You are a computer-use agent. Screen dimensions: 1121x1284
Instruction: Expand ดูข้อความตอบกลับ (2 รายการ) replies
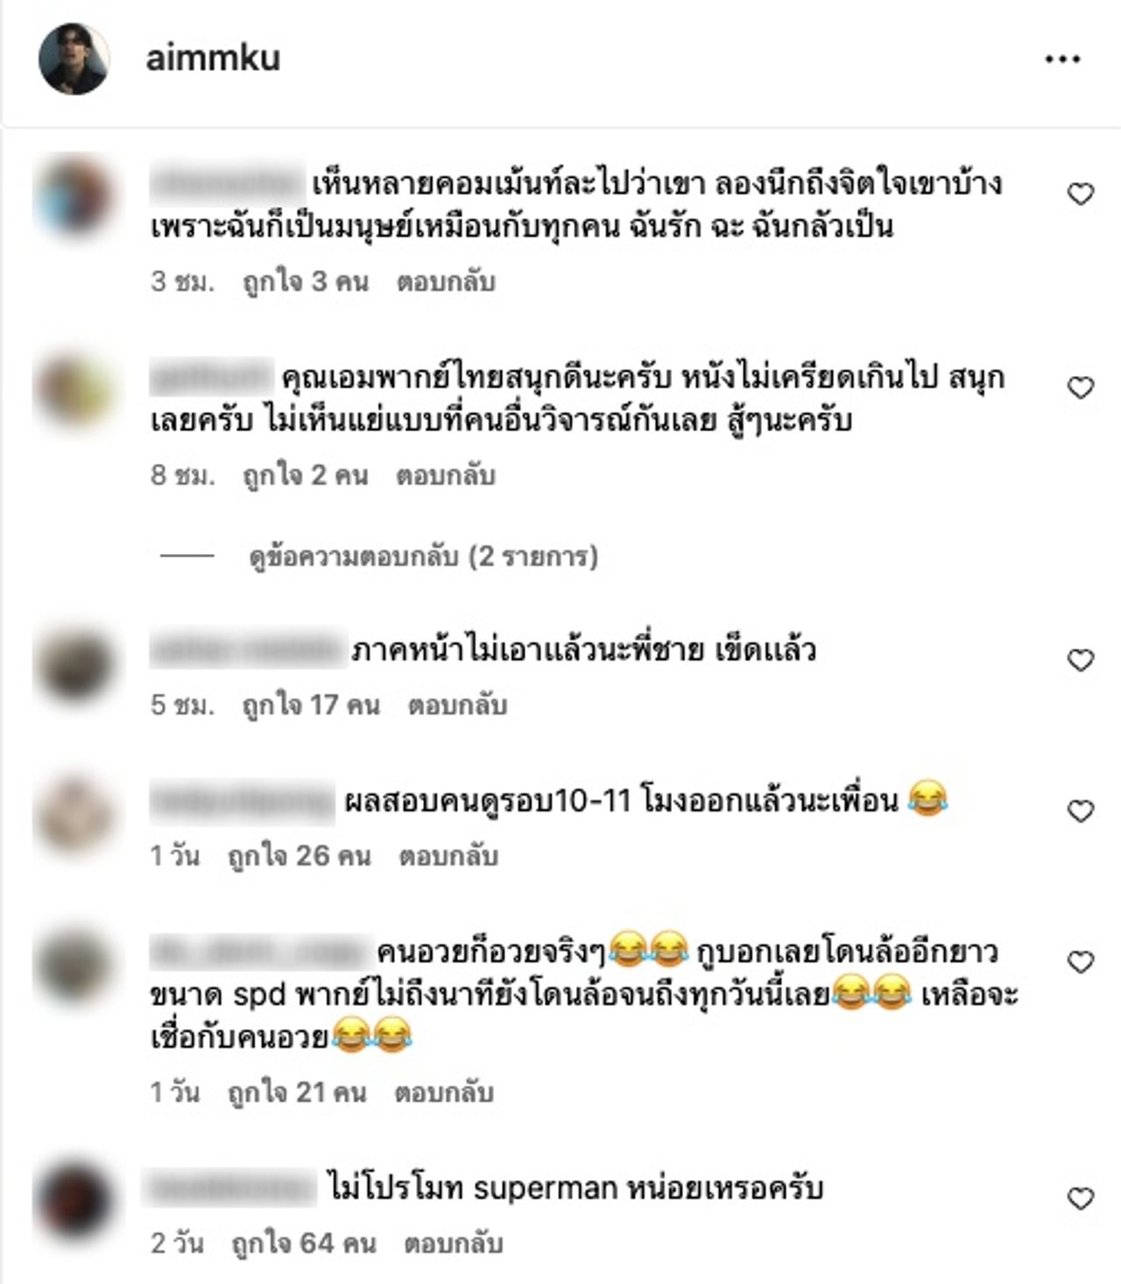click(x=423, y=557)
